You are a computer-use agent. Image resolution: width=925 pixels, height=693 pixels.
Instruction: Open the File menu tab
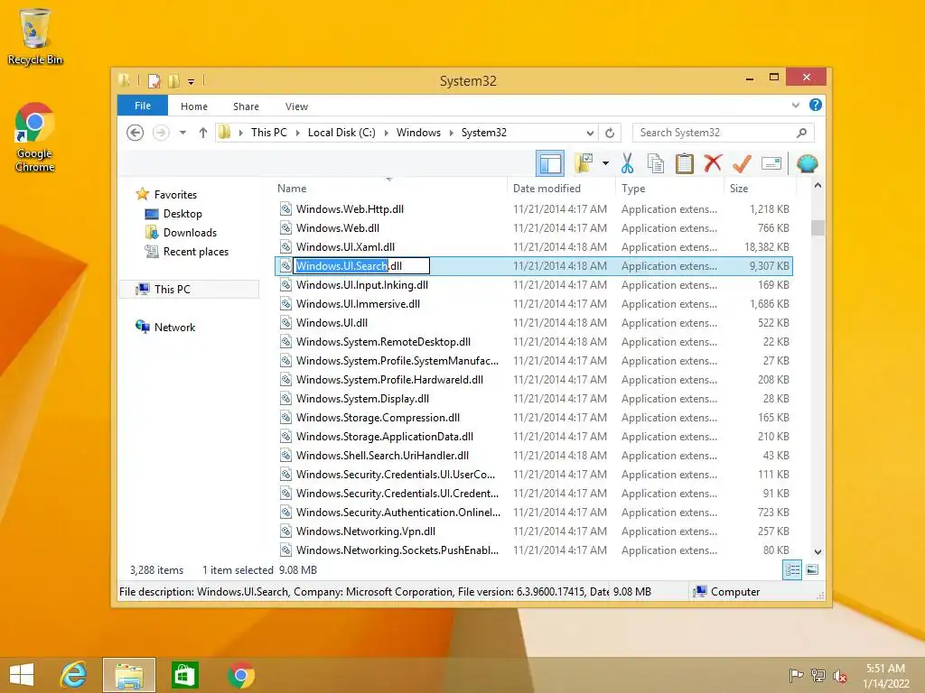[x=142, y=106]
